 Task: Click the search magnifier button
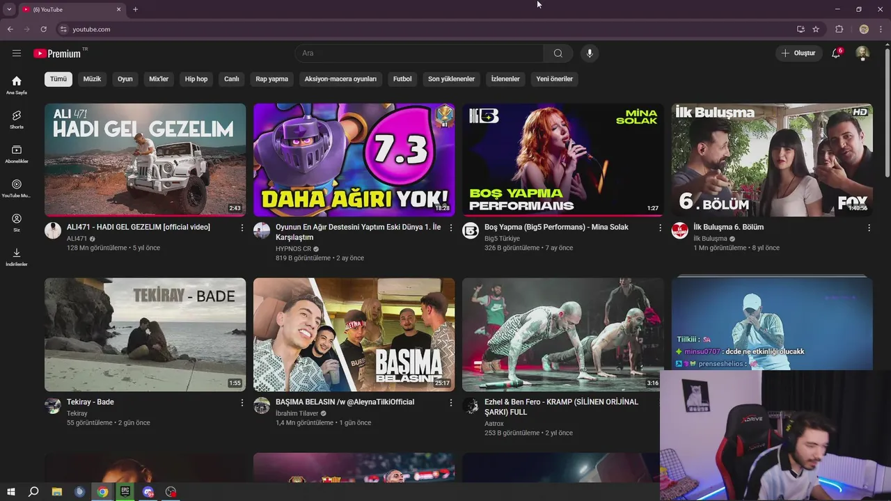[558, 53]
